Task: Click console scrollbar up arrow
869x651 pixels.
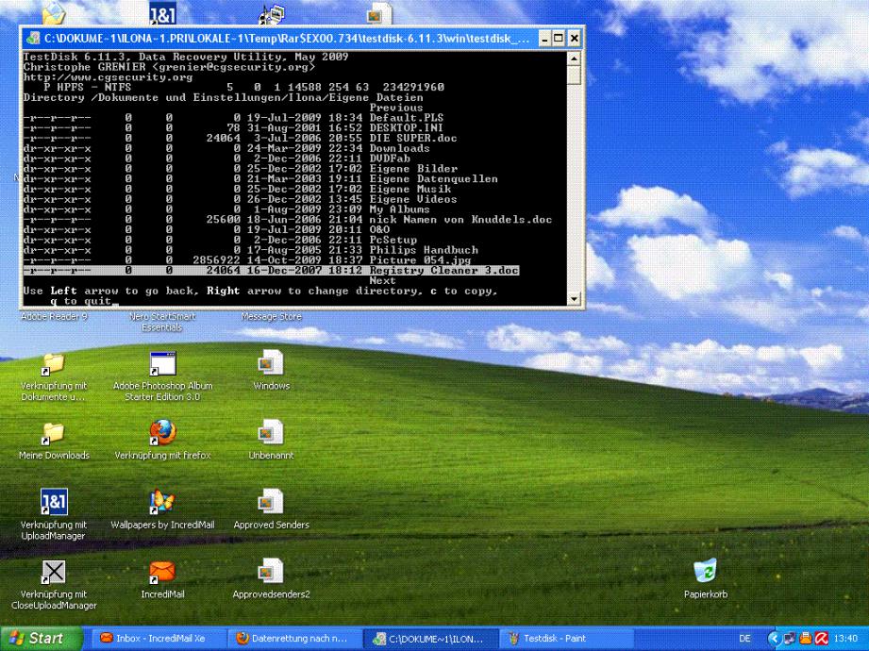Action: [575, 58]
